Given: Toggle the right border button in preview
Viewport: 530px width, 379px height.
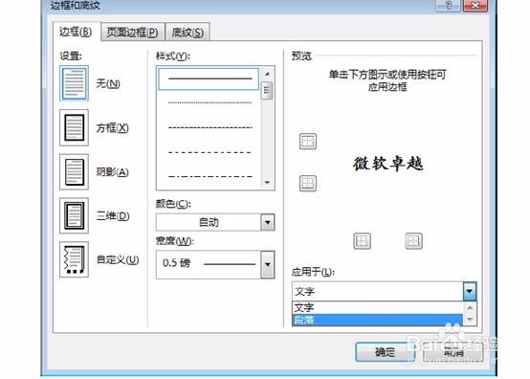Looking at the screenshot, I should tap(413, 241).
